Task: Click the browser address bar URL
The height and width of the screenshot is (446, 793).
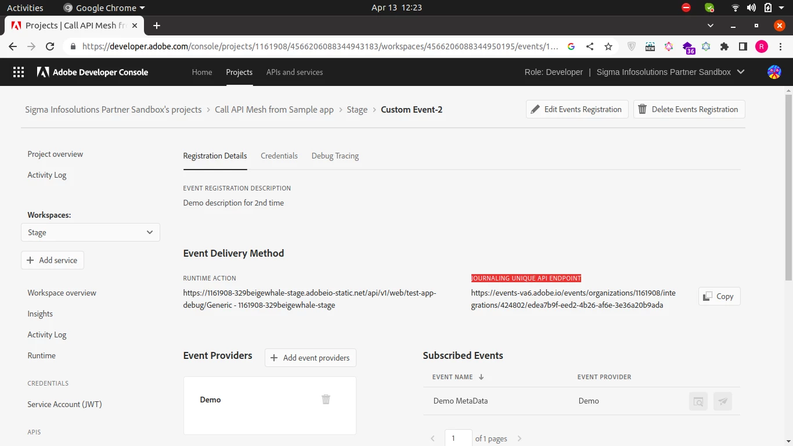Action: point(320,46)
